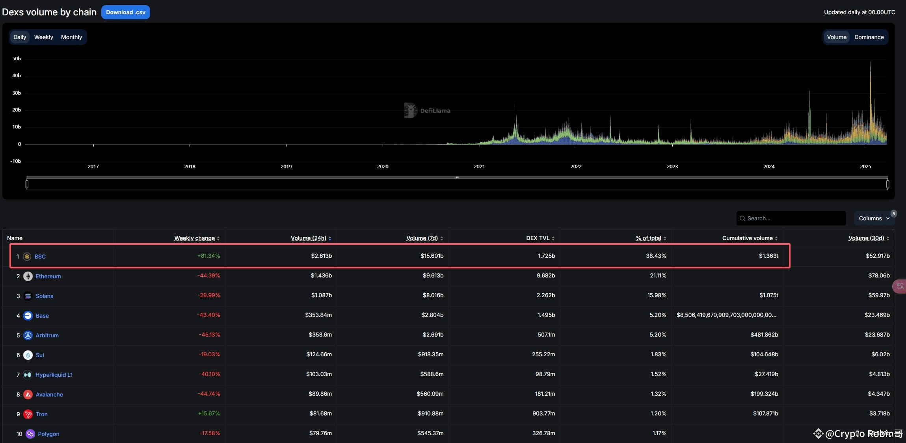Select the Daily interval tab
The height and width of the screenshot is (443, 906).
tap(19, 37)
